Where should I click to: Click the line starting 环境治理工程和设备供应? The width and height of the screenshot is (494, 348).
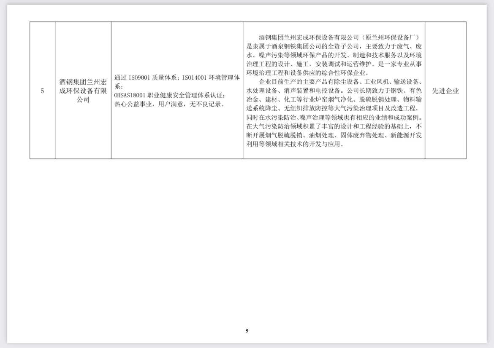tap(307, 73)
